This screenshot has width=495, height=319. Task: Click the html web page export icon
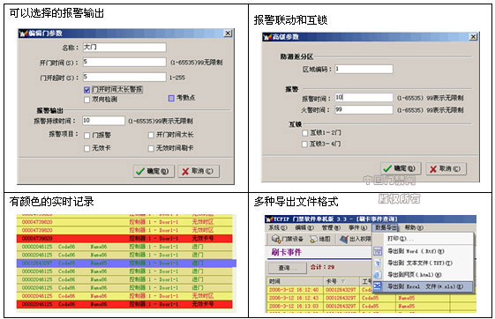click(x=378, y=275)
